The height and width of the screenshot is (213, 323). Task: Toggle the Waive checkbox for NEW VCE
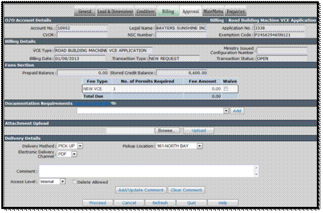226,89
